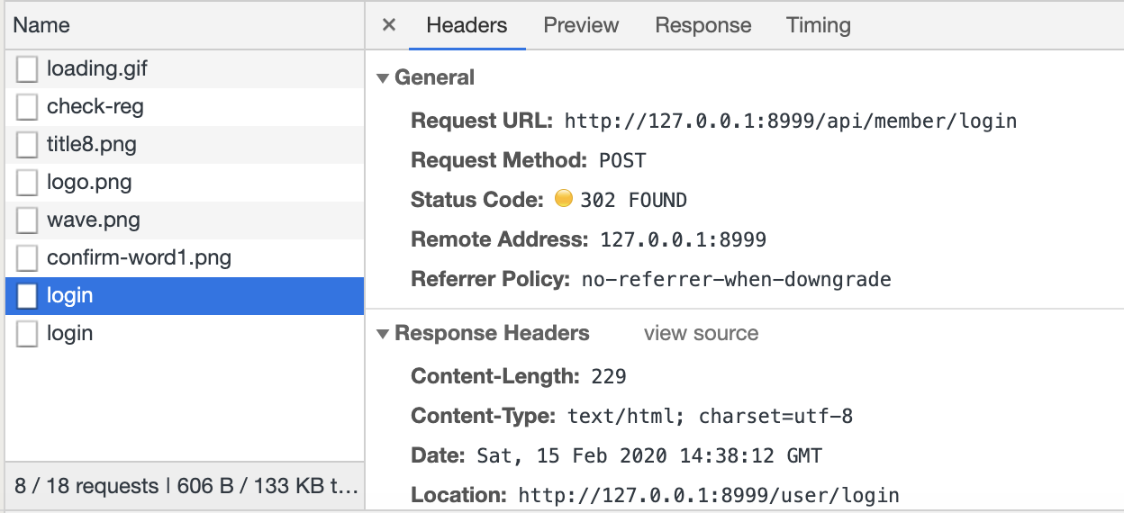The image size is (1124, 513).
Task: Click the file icon next to wave.png
Action: (x=27, y=220)
